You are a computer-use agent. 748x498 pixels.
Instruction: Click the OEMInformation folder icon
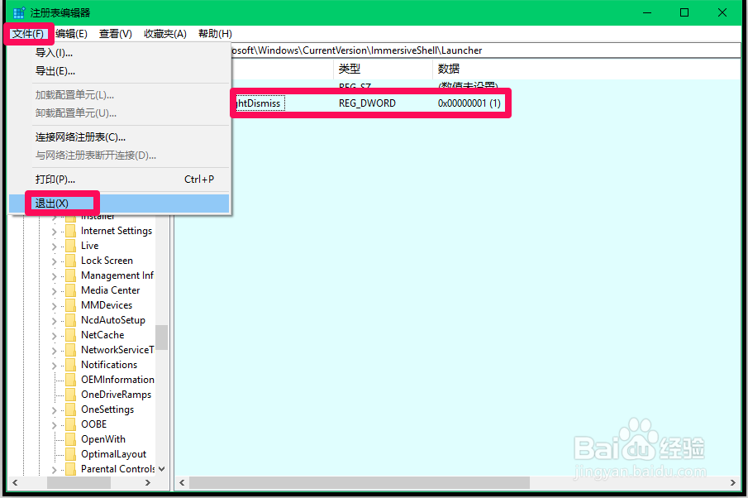(x=70, y=380)
